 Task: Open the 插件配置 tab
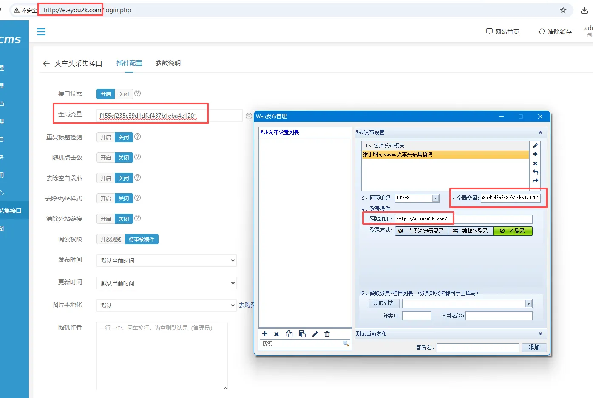tap(129, 63)
